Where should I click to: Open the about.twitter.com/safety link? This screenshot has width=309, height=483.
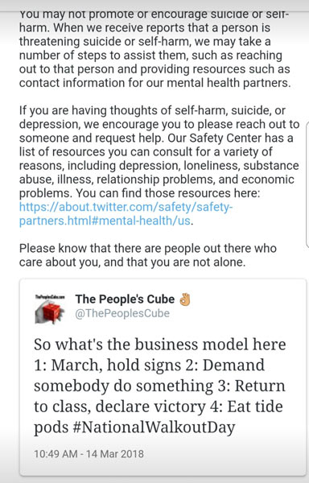(126, 208)
